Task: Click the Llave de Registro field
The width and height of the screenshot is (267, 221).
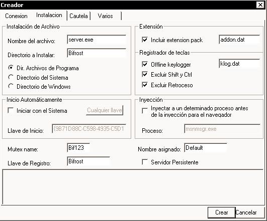Action: point(88,161)
